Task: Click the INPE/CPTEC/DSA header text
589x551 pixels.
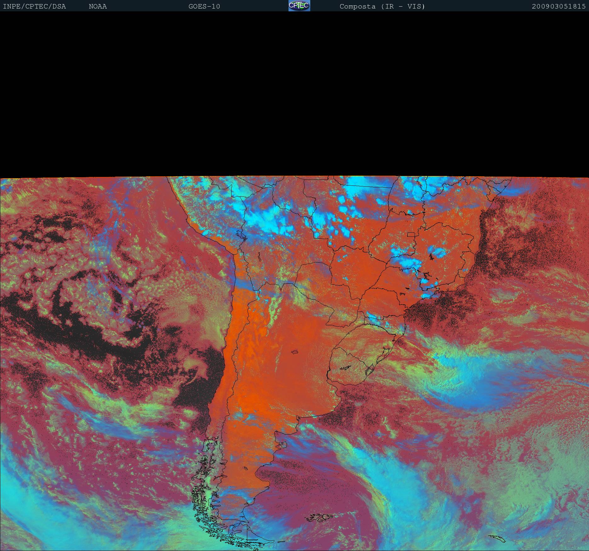Action: 34,6
